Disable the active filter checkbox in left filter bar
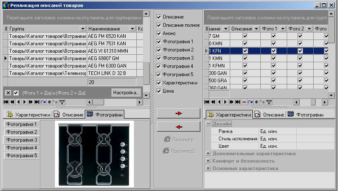 pos(16,93)
